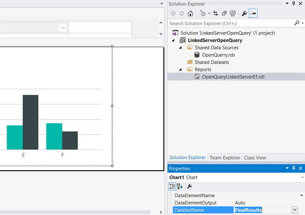Switch to the Team Explorer tab
Viewport: 305px width, 215px height.
(x=225, y=157)
